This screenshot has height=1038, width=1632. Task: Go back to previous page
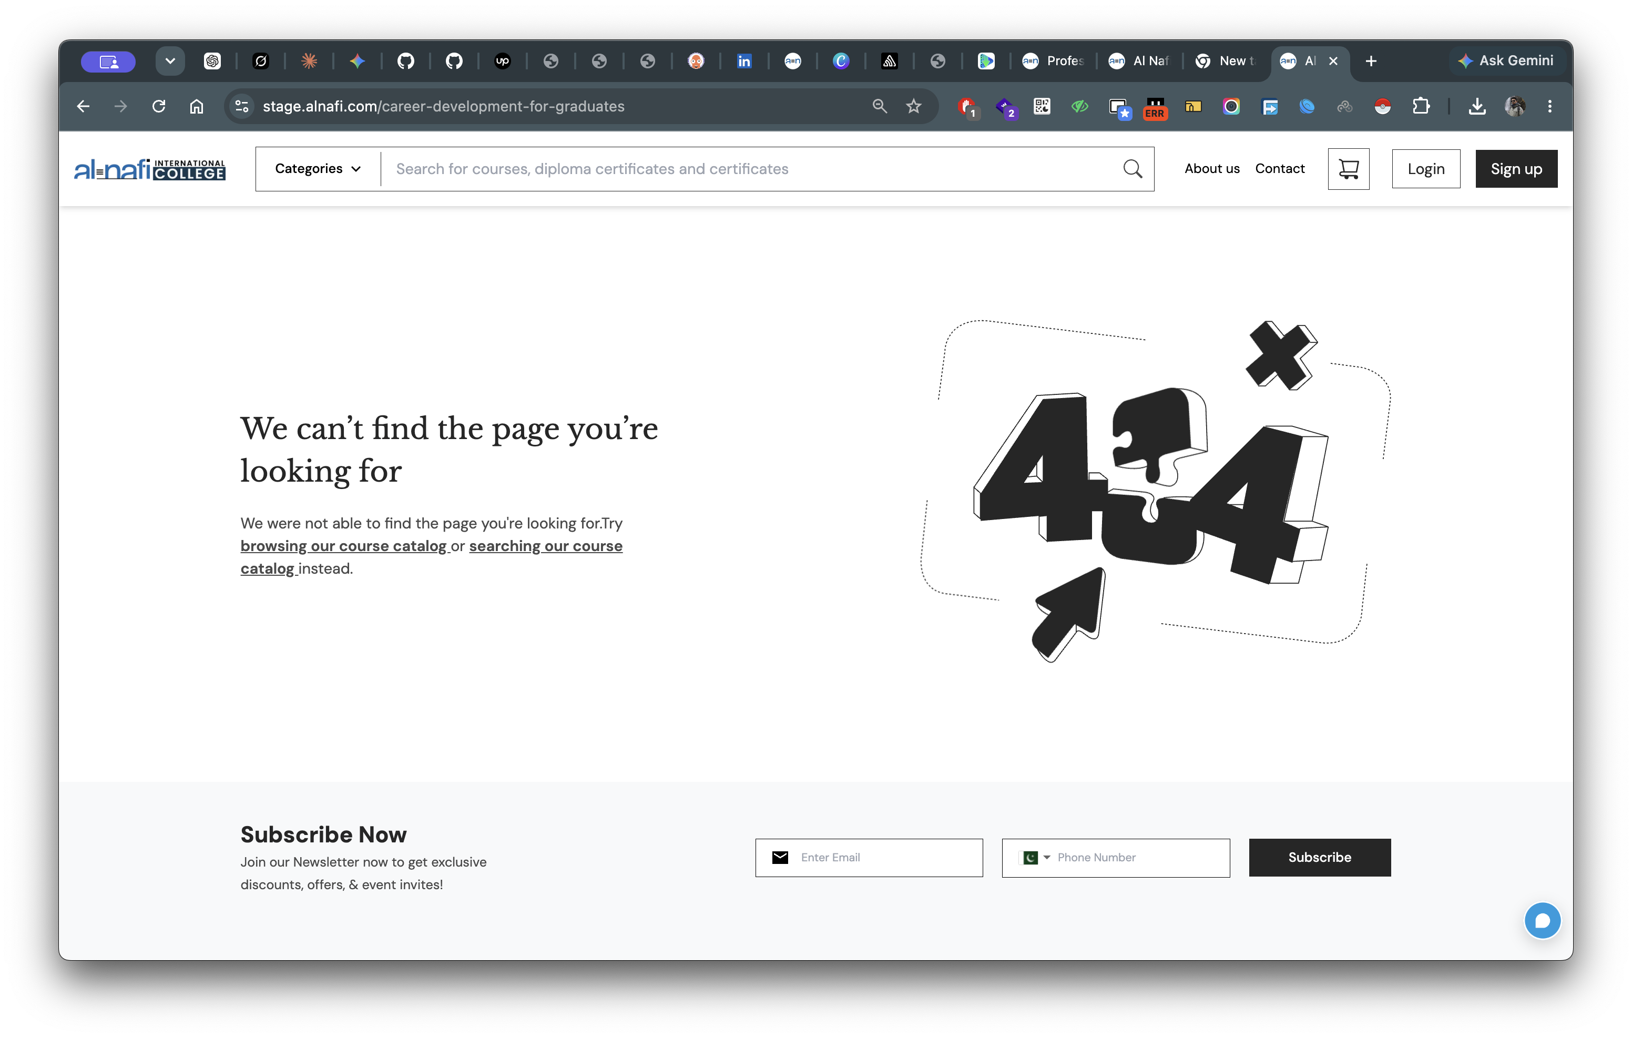click(83, 106)
